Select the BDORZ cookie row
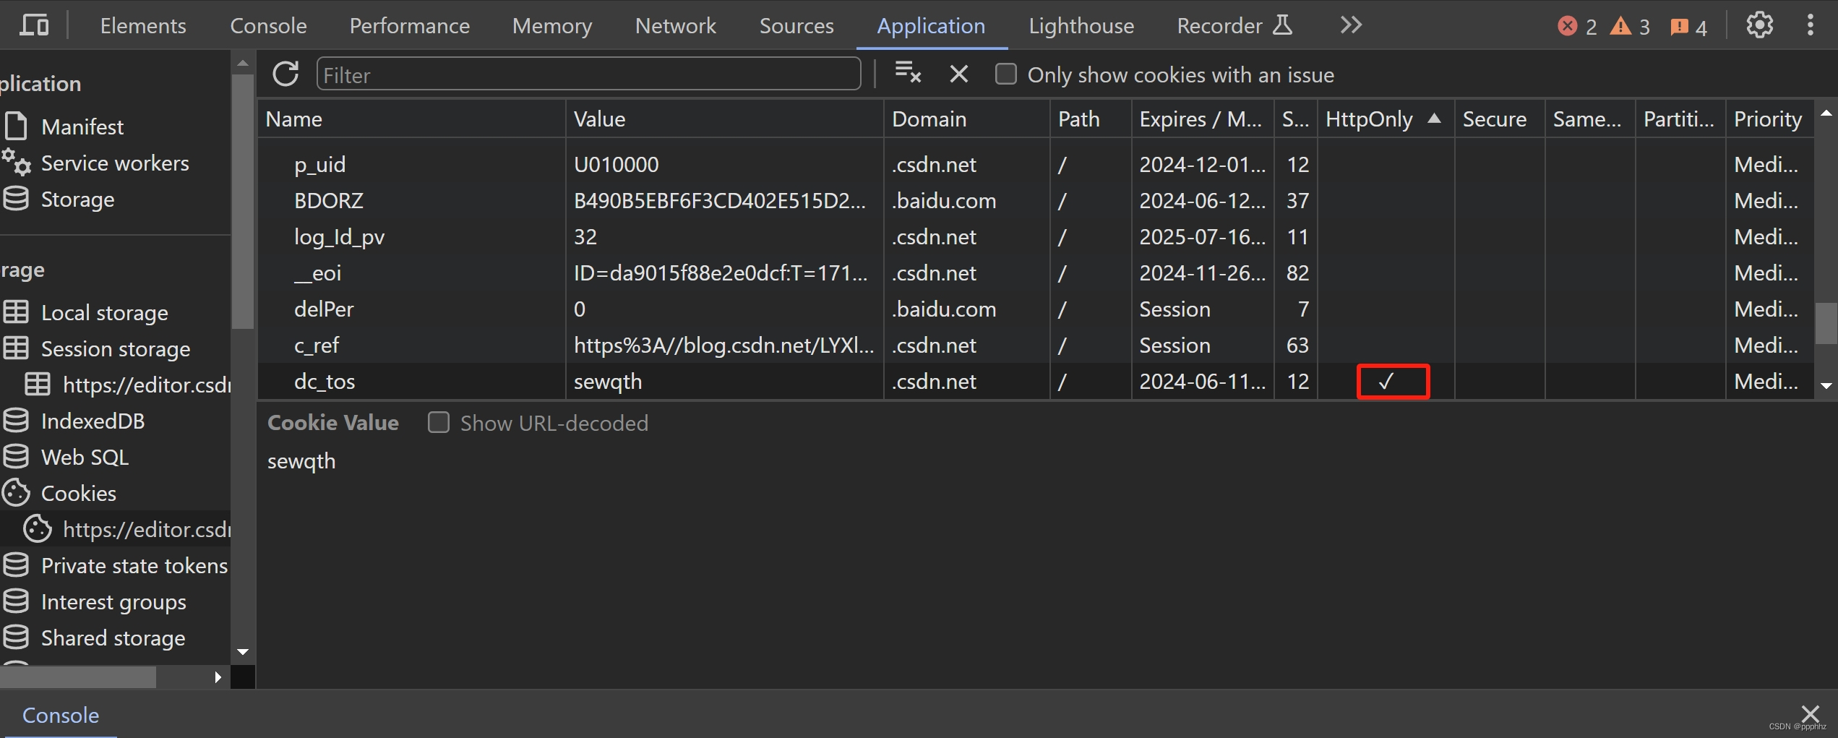Screen dimensions: 1838x738 click(x=1035, y=201)
